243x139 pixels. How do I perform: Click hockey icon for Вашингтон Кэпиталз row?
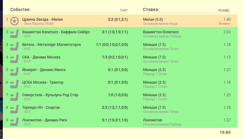point(14,34)
